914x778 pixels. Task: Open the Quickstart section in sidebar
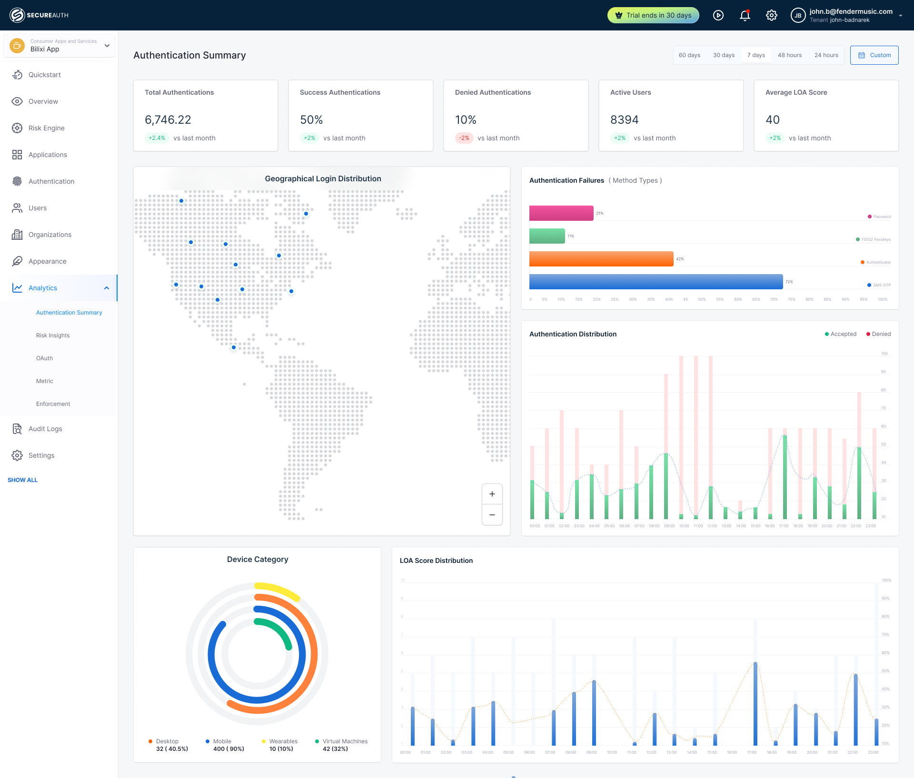44,75
